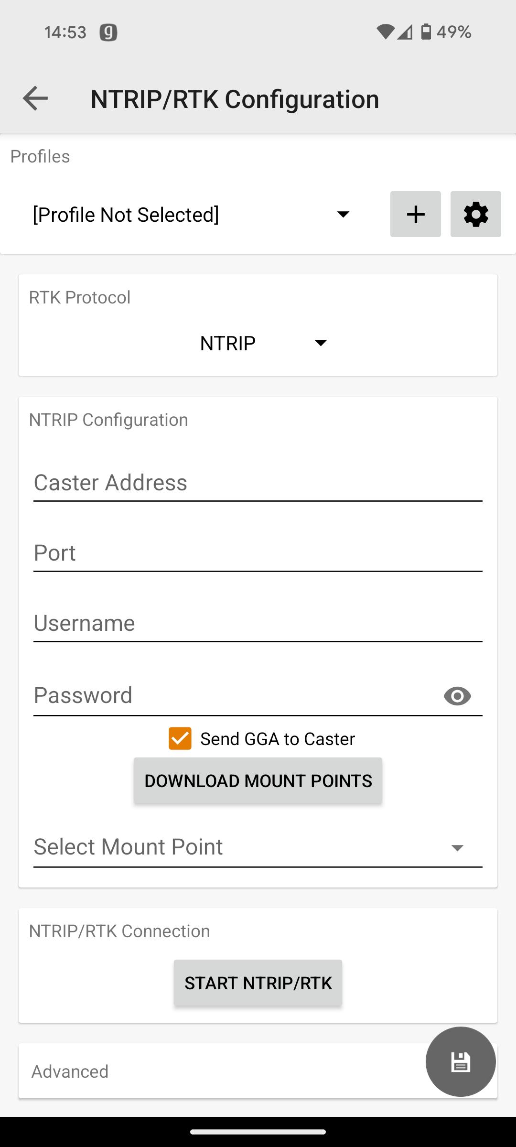Click into the Password field
The width and height of the screenshot is (516, 1147).
coord(234,696)
